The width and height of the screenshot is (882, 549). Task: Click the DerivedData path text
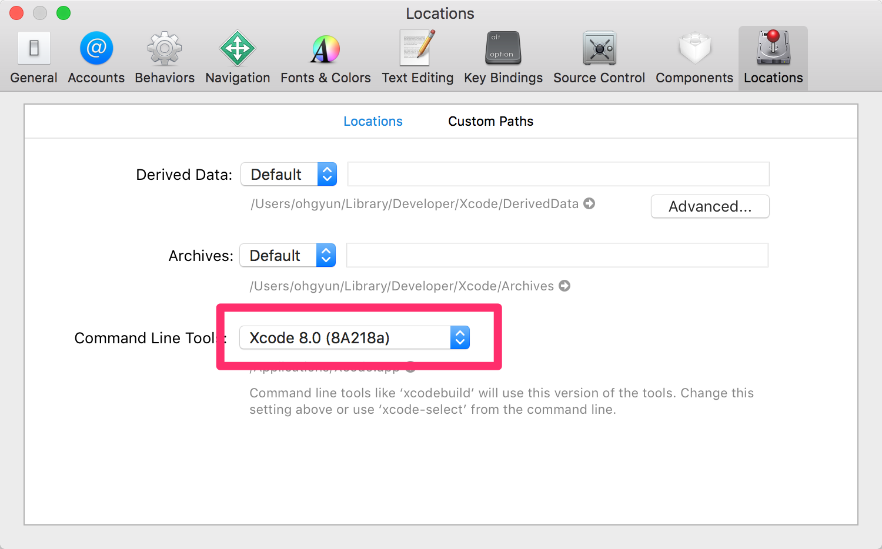(x=415, y=204)
